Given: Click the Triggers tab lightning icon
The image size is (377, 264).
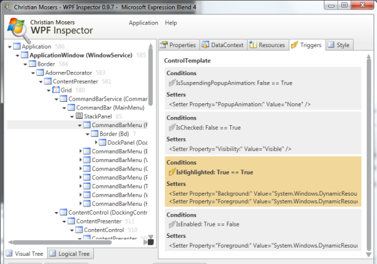Looking at the screenshot, I should pyautogui.click(x=295, y=44).
